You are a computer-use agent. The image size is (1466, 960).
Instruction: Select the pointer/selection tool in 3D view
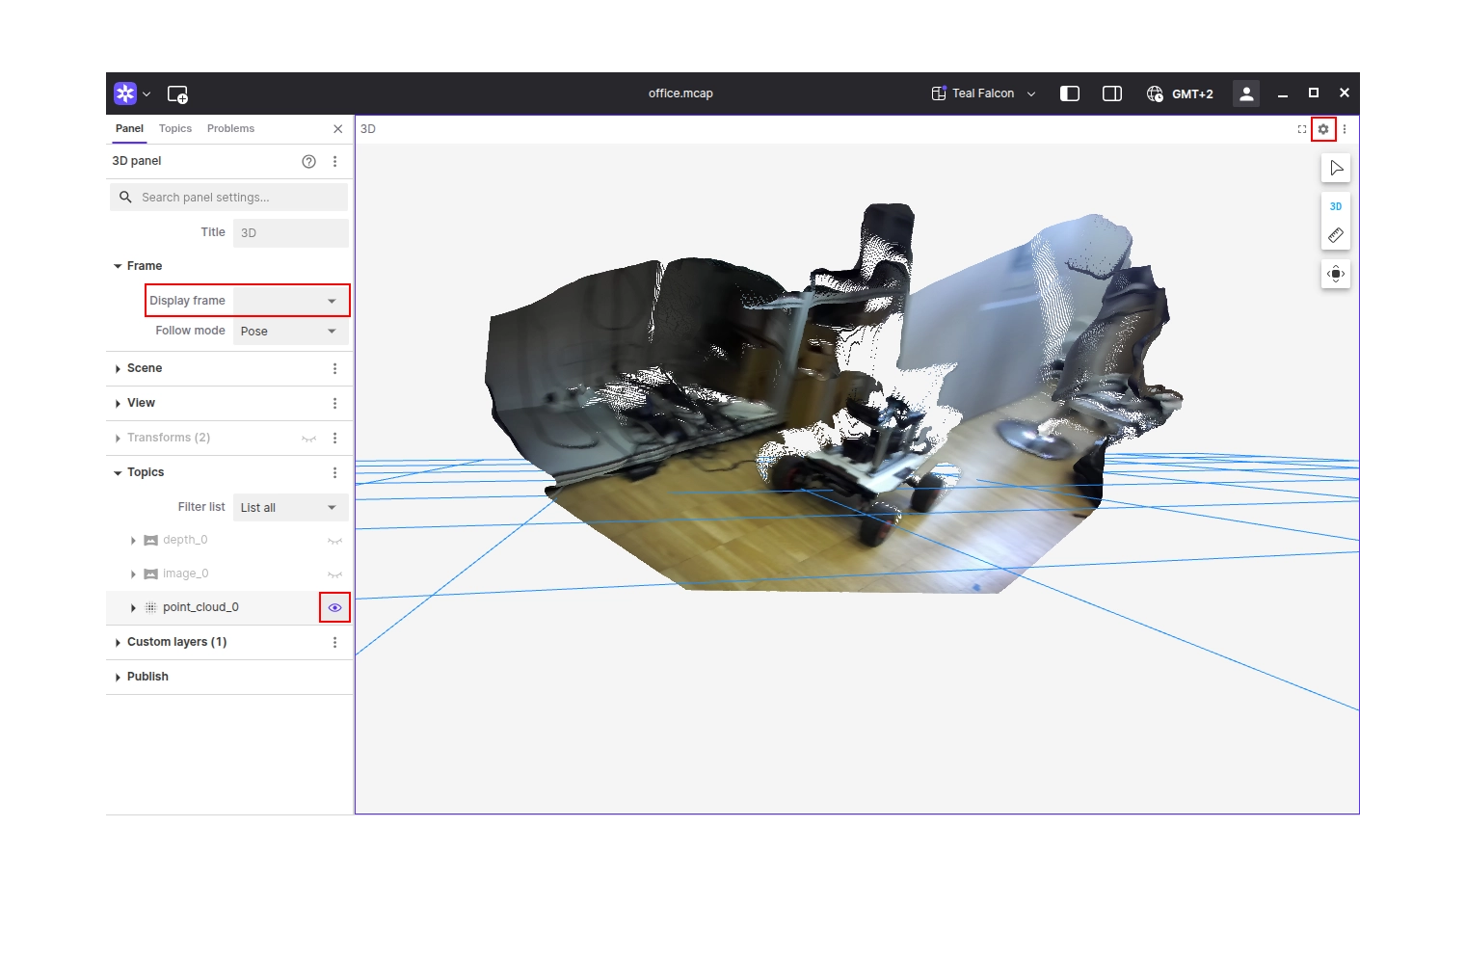[1336, 167]
